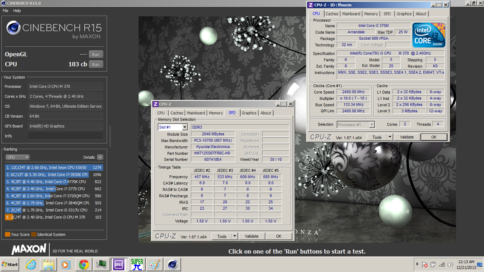Viewport: 484px width, 272px height.
Task: Click the volume speaker tray icon
Action: click(450, 264)
